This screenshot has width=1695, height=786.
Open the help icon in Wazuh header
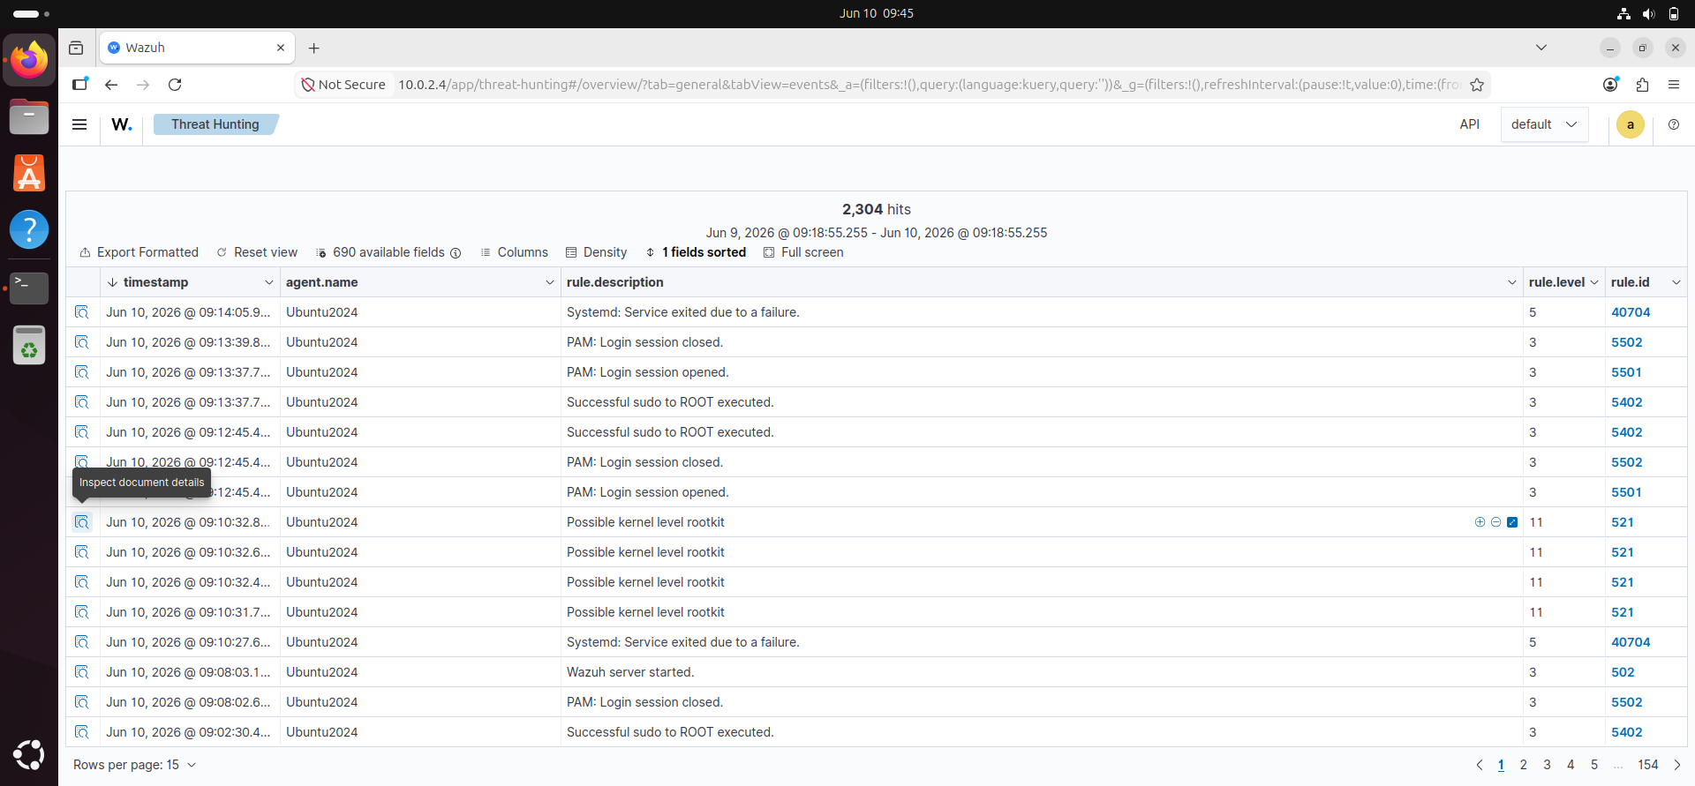pyautogui.click(x=1673, y=124)
